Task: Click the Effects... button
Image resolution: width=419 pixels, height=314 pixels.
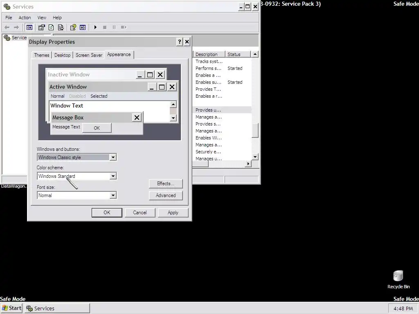Action: coord(166,184)
